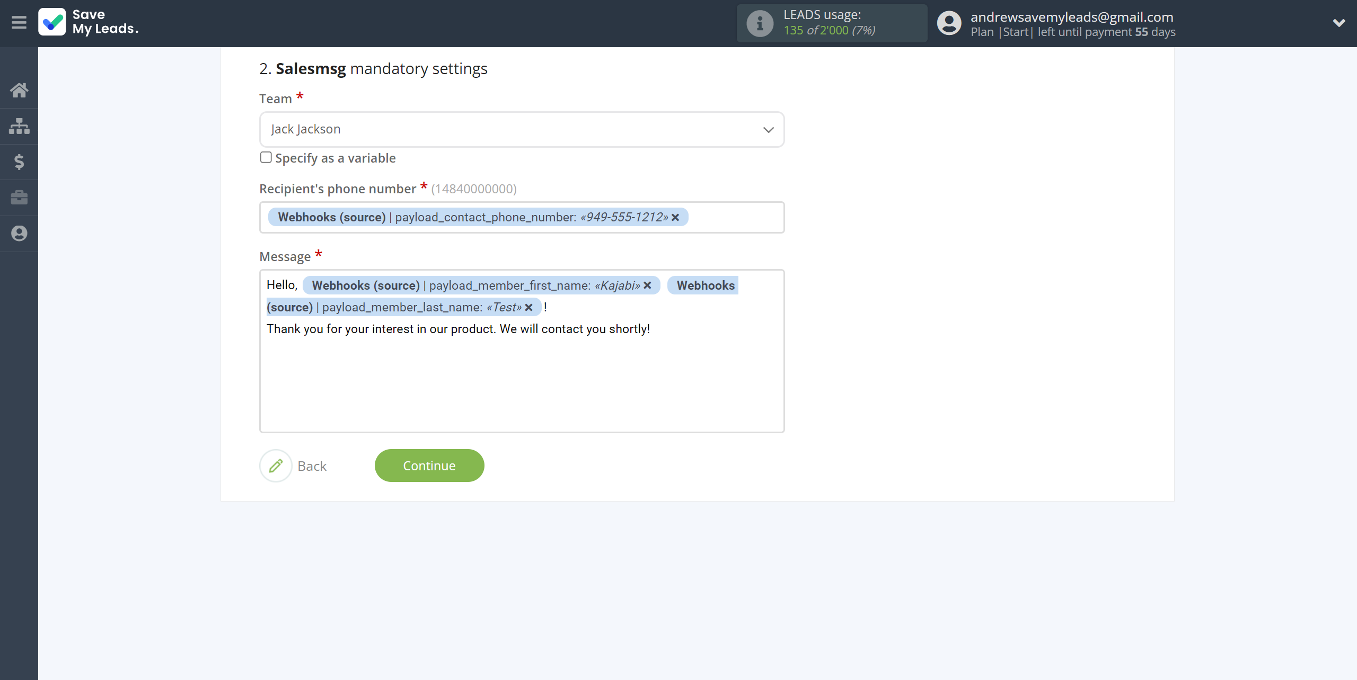The height and width of the screenshot is (680, 1357).
Task: Open the Team dropdown Jack Jackson
Action: point(522,130)
